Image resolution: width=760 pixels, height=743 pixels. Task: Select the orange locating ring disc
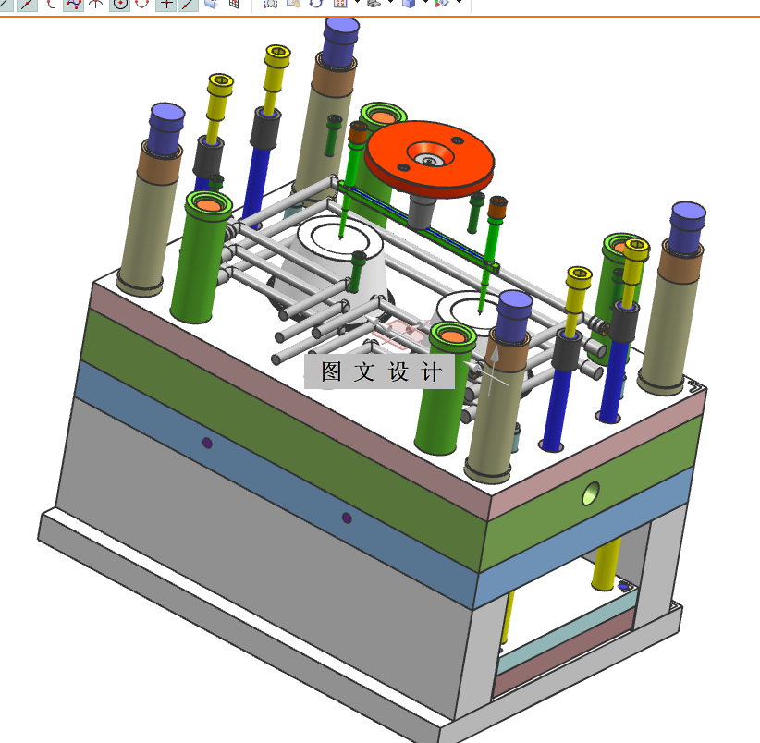429,158
